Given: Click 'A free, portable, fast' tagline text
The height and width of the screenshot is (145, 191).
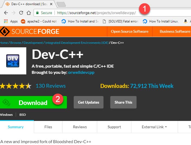Looking at the screenshot, I should pyautogui.click(x=73, y=66).
